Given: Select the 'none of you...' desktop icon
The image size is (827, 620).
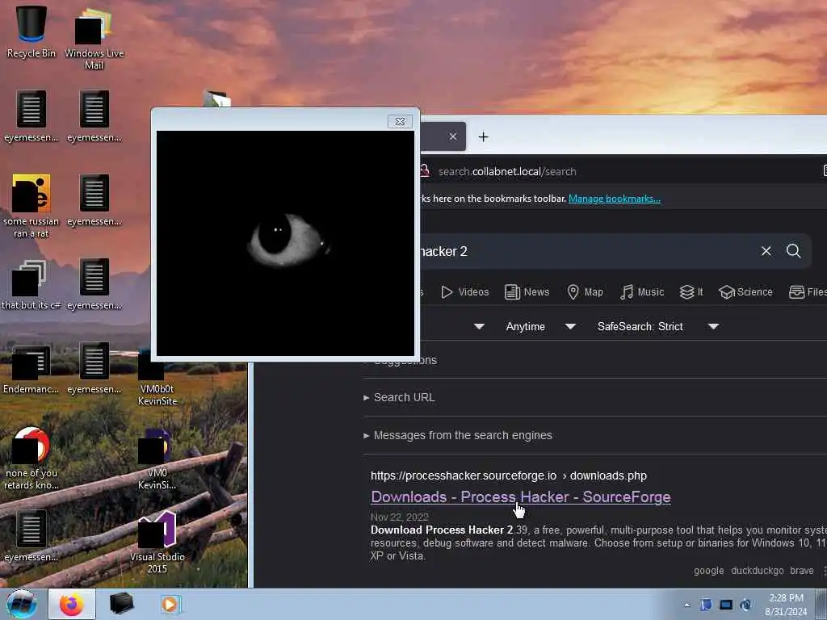Looking at the screenshot, I should point(31,458).
